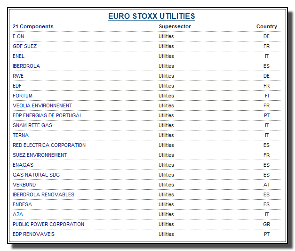Click PT code for EDP ENERGIAS DE PORTUGAL
This screenshot has width=295, height=251.
click(x=267, y=115)
